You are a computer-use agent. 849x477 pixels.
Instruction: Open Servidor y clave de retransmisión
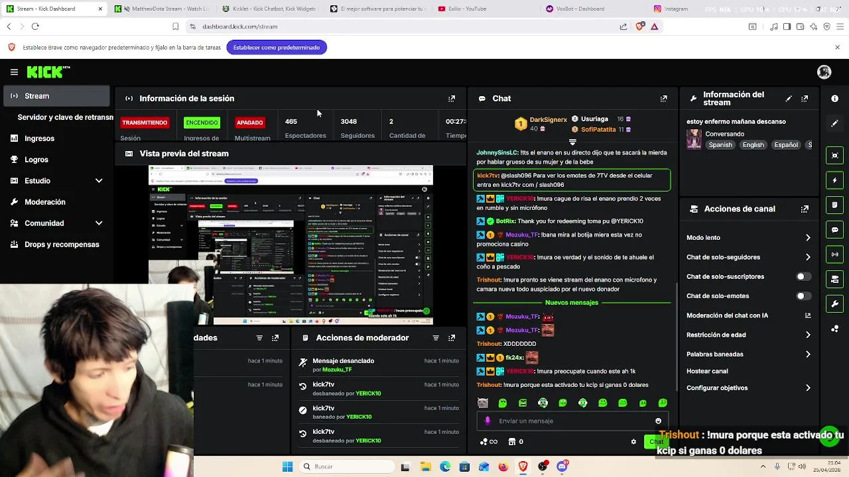coord(65,117)
